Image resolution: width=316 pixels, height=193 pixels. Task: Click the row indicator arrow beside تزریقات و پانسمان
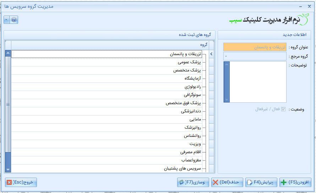point(212,54)
